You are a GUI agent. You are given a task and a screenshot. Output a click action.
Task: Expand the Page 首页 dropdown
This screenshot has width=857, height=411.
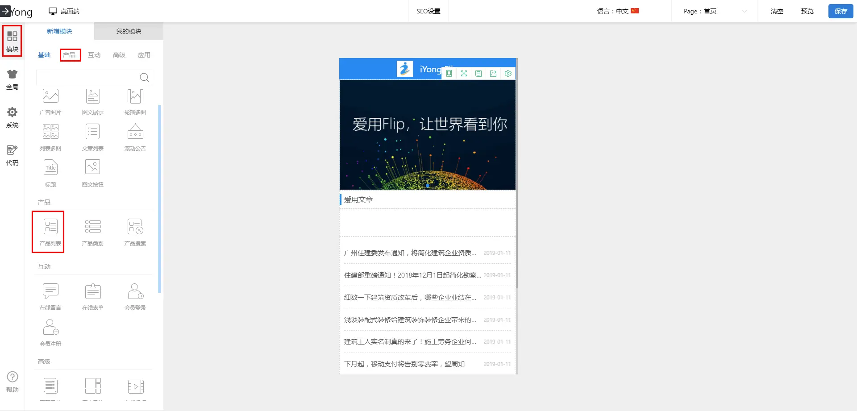tap(715, 11)
